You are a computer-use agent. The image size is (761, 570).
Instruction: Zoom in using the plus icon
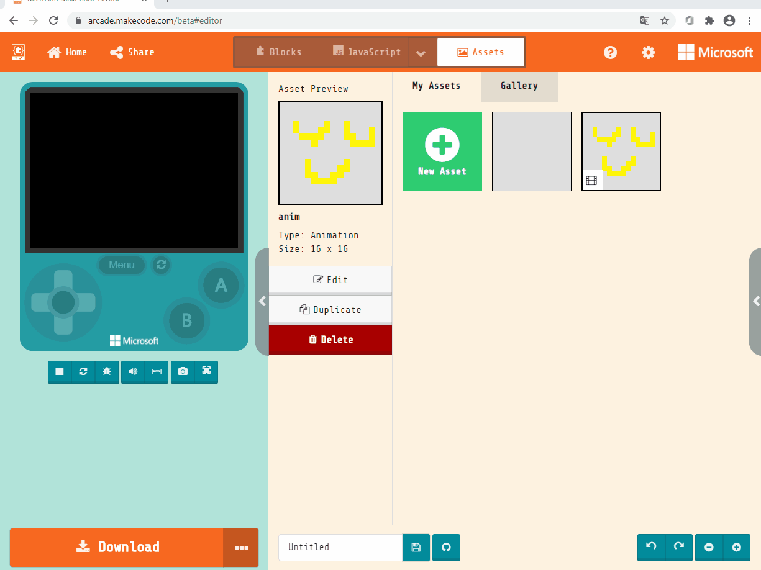pos(737,547)
